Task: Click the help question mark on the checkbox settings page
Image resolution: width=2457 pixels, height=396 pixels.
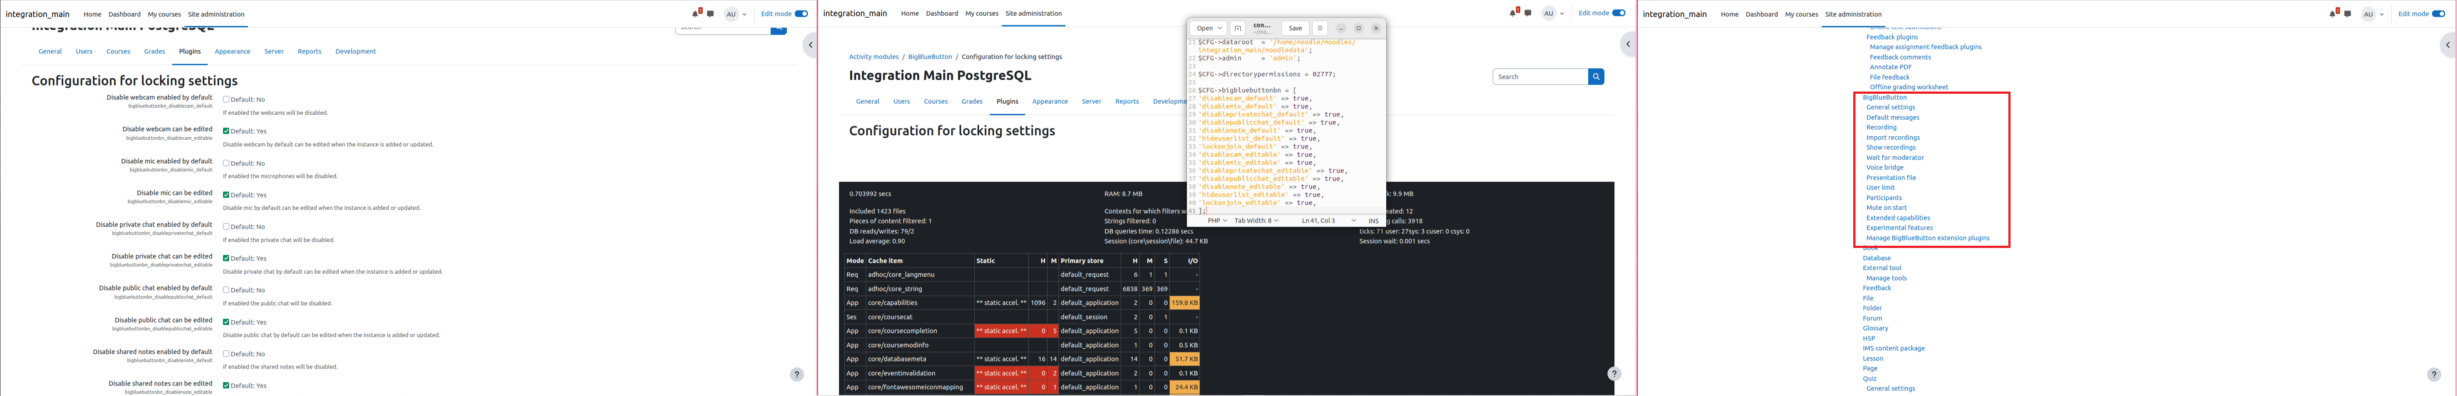Action: [797, 374]
